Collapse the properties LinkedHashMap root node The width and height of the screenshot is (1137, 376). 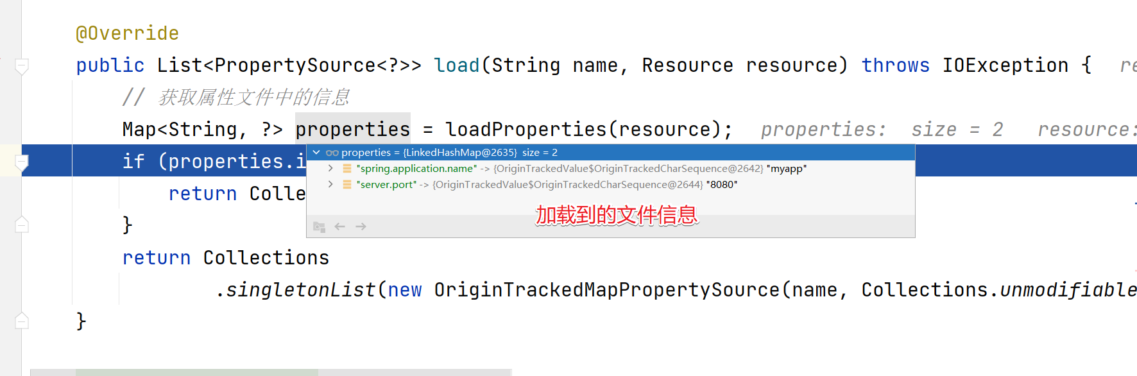pyautogui.click(x=316, y=153)
